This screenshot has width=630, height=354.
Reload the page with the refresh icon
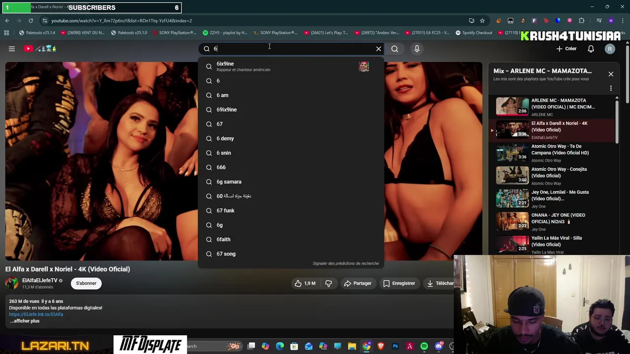[x=31, y=21]
